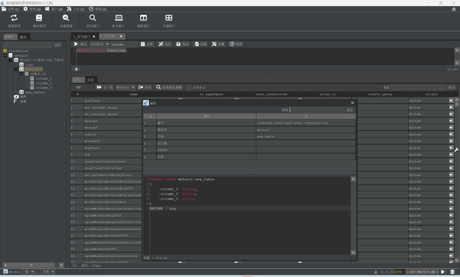
Task: Open 脚本管理 script manager icon
Action: click(x=39, y=18)
